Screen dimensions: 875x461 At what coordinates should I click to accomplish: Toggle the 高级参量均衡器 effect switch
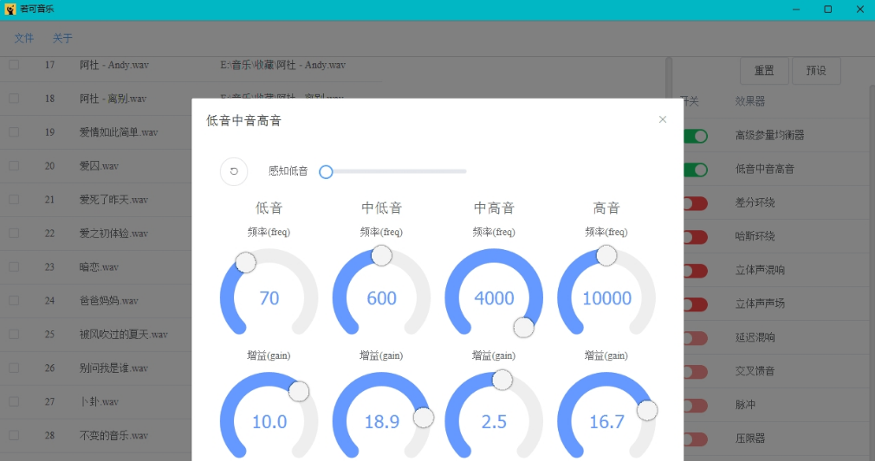[694, 136]
